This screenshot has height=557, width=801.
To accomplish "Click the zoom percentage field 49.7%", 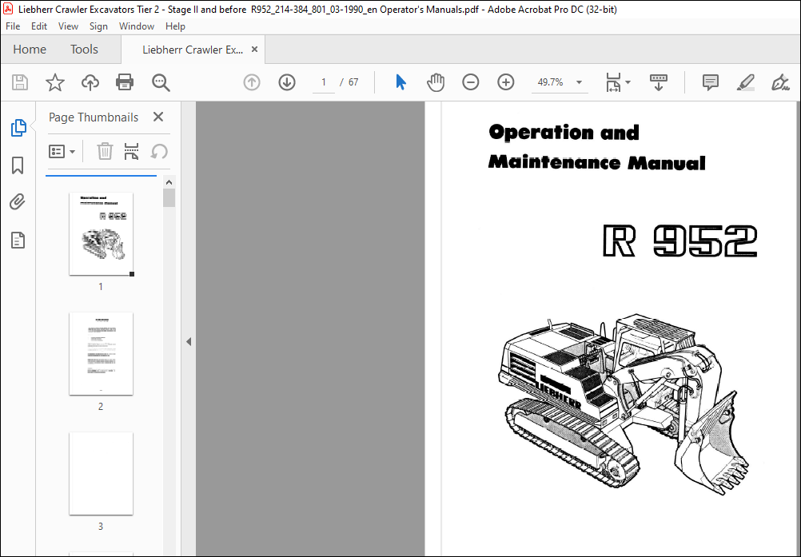I will 550,82.
